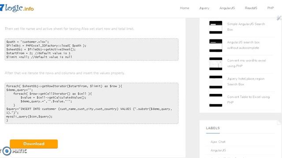282x158 pixels.
Task: Click thumbnail beside Convert ms word to excel
Action: 215,64
